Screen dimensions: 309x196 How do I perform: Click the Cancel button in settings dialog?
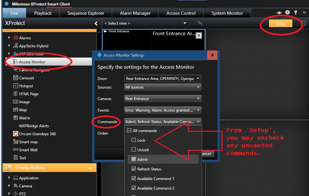(208, 154)
